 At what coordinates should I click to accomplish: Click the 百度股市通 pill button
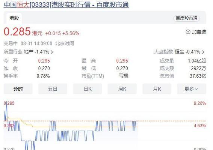tap(187, 18)
